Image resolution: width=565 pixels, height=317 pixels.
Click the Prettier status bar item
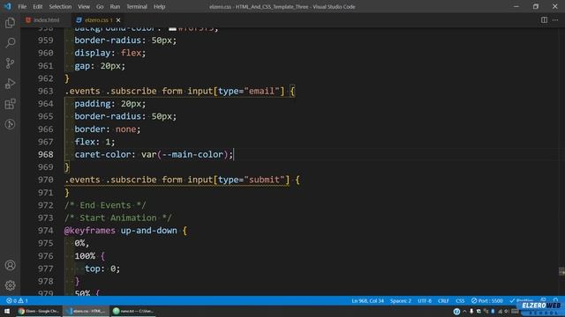pos(521,300)
